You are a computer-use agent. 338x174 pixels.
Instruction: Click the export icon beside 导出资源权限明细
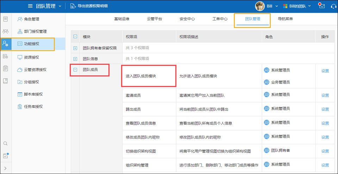click(x=73, y=6)
